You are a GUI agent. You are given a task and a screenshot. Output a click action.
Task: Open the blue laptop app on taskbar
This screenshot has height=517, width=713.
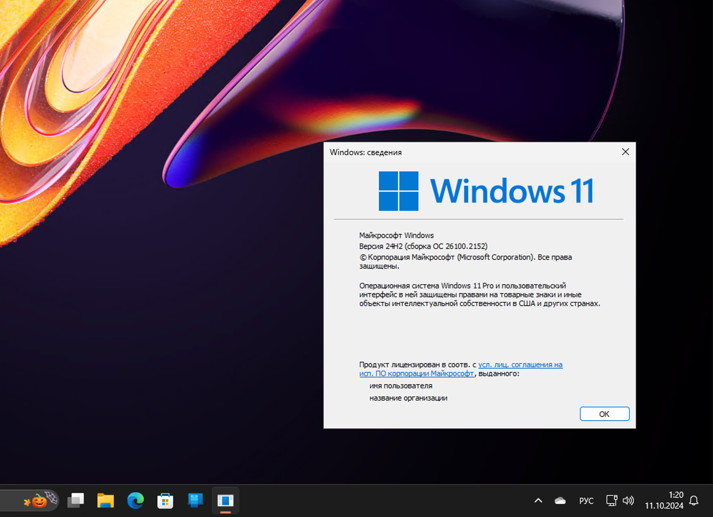coord(195,500)
